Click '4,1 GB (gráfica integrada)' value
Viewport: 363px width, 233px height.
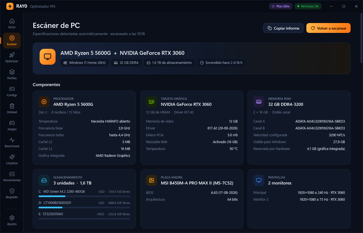click(x=326, y=149)
